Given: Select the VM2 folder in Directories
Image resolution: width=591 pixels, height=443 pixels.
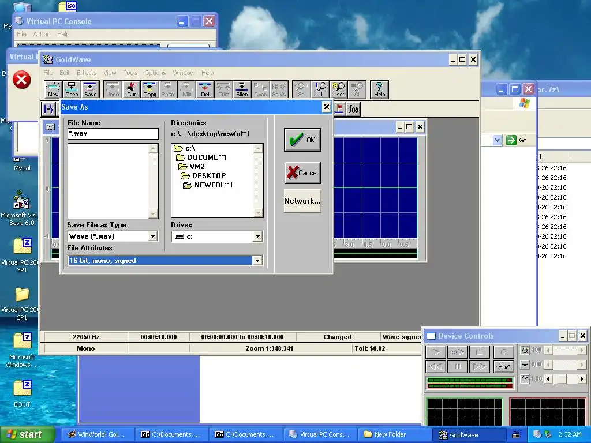Looking at the screenshot, I should (192, 167).
